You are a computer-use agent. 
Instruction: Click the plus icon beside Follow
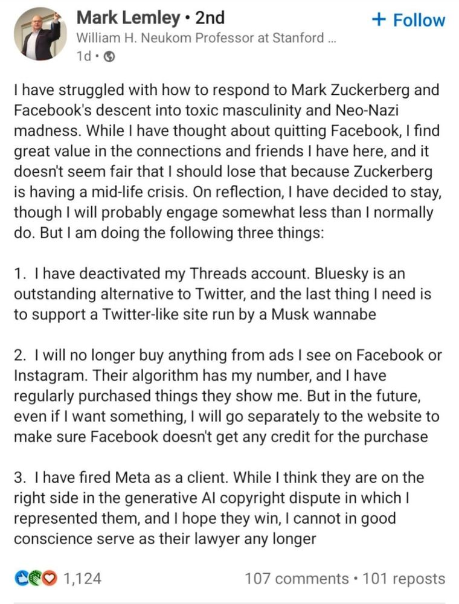click(x=379, y=20)
